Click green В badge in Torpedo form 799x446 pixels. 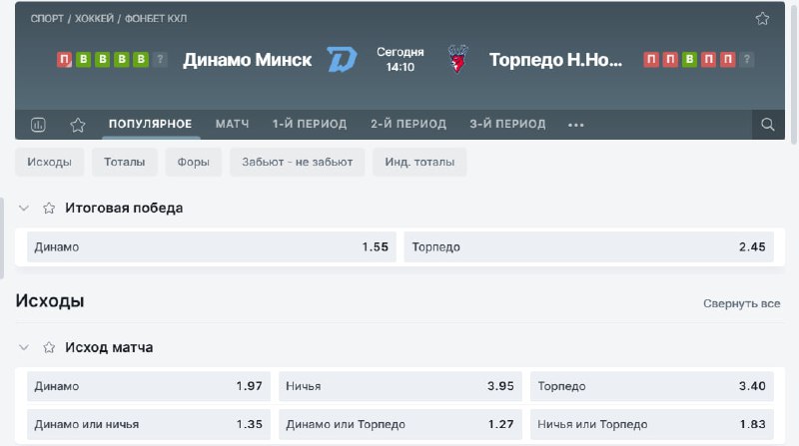[x=689, y=60]
